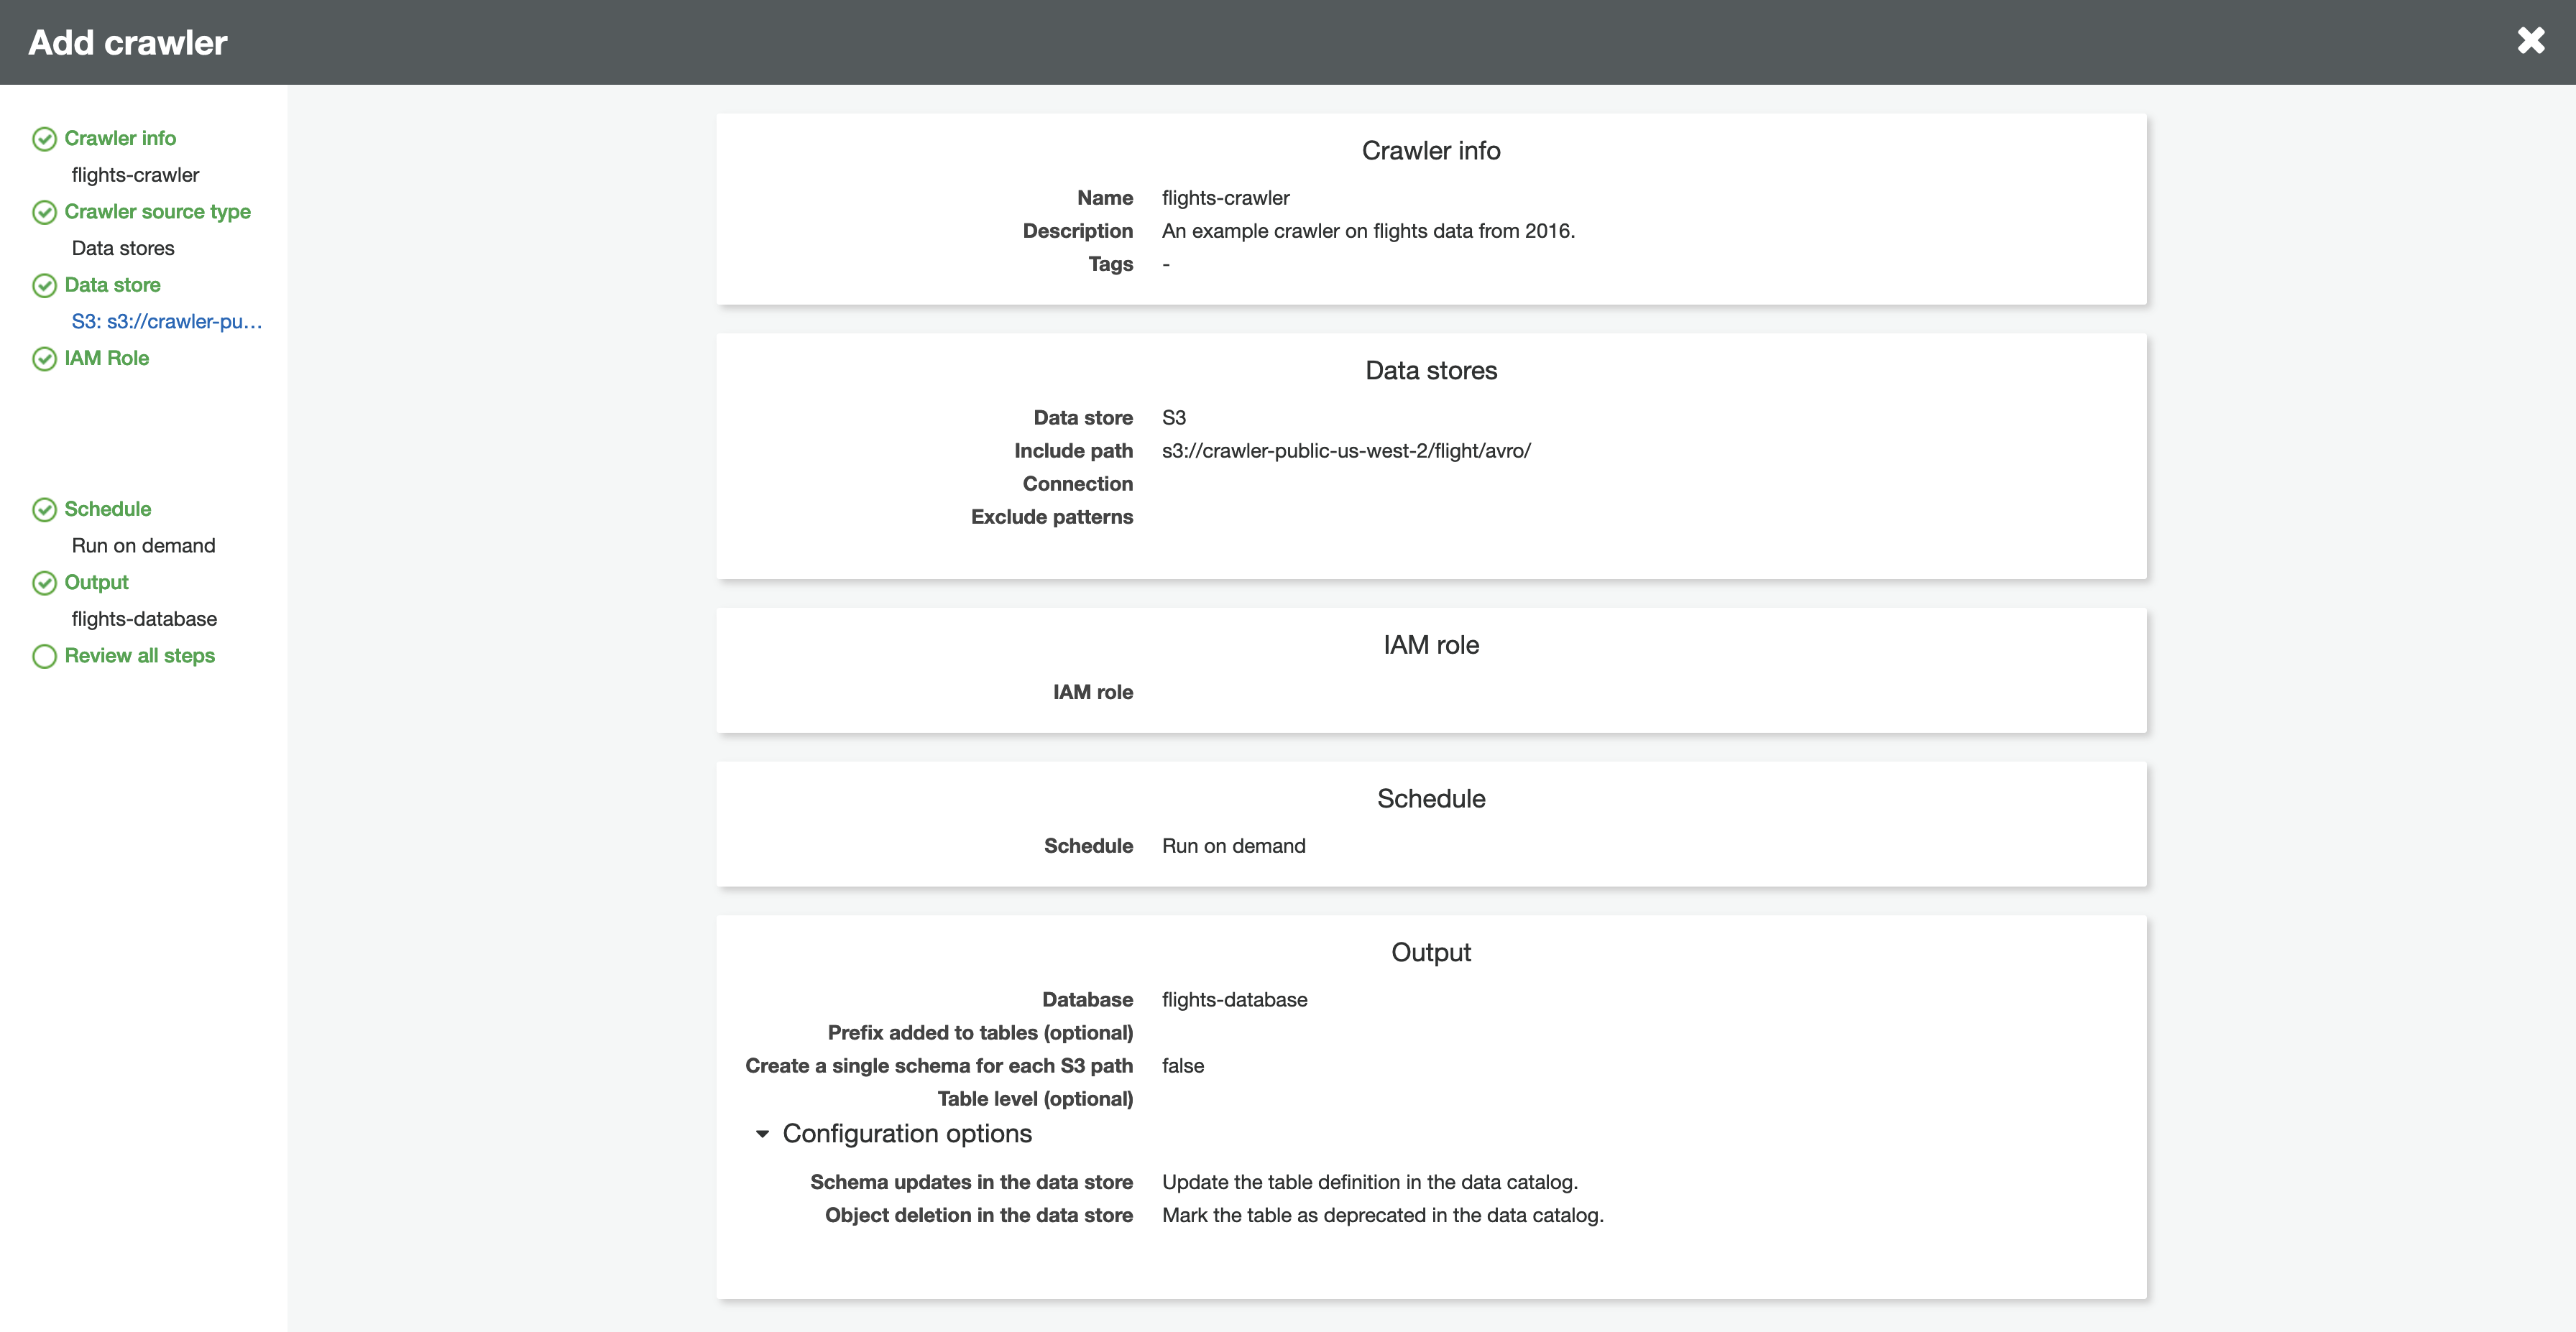Close the Add crawler dialog with X

pos(2530,41)
